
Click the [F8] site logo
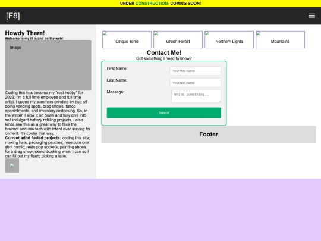click(x=13, y=16)
